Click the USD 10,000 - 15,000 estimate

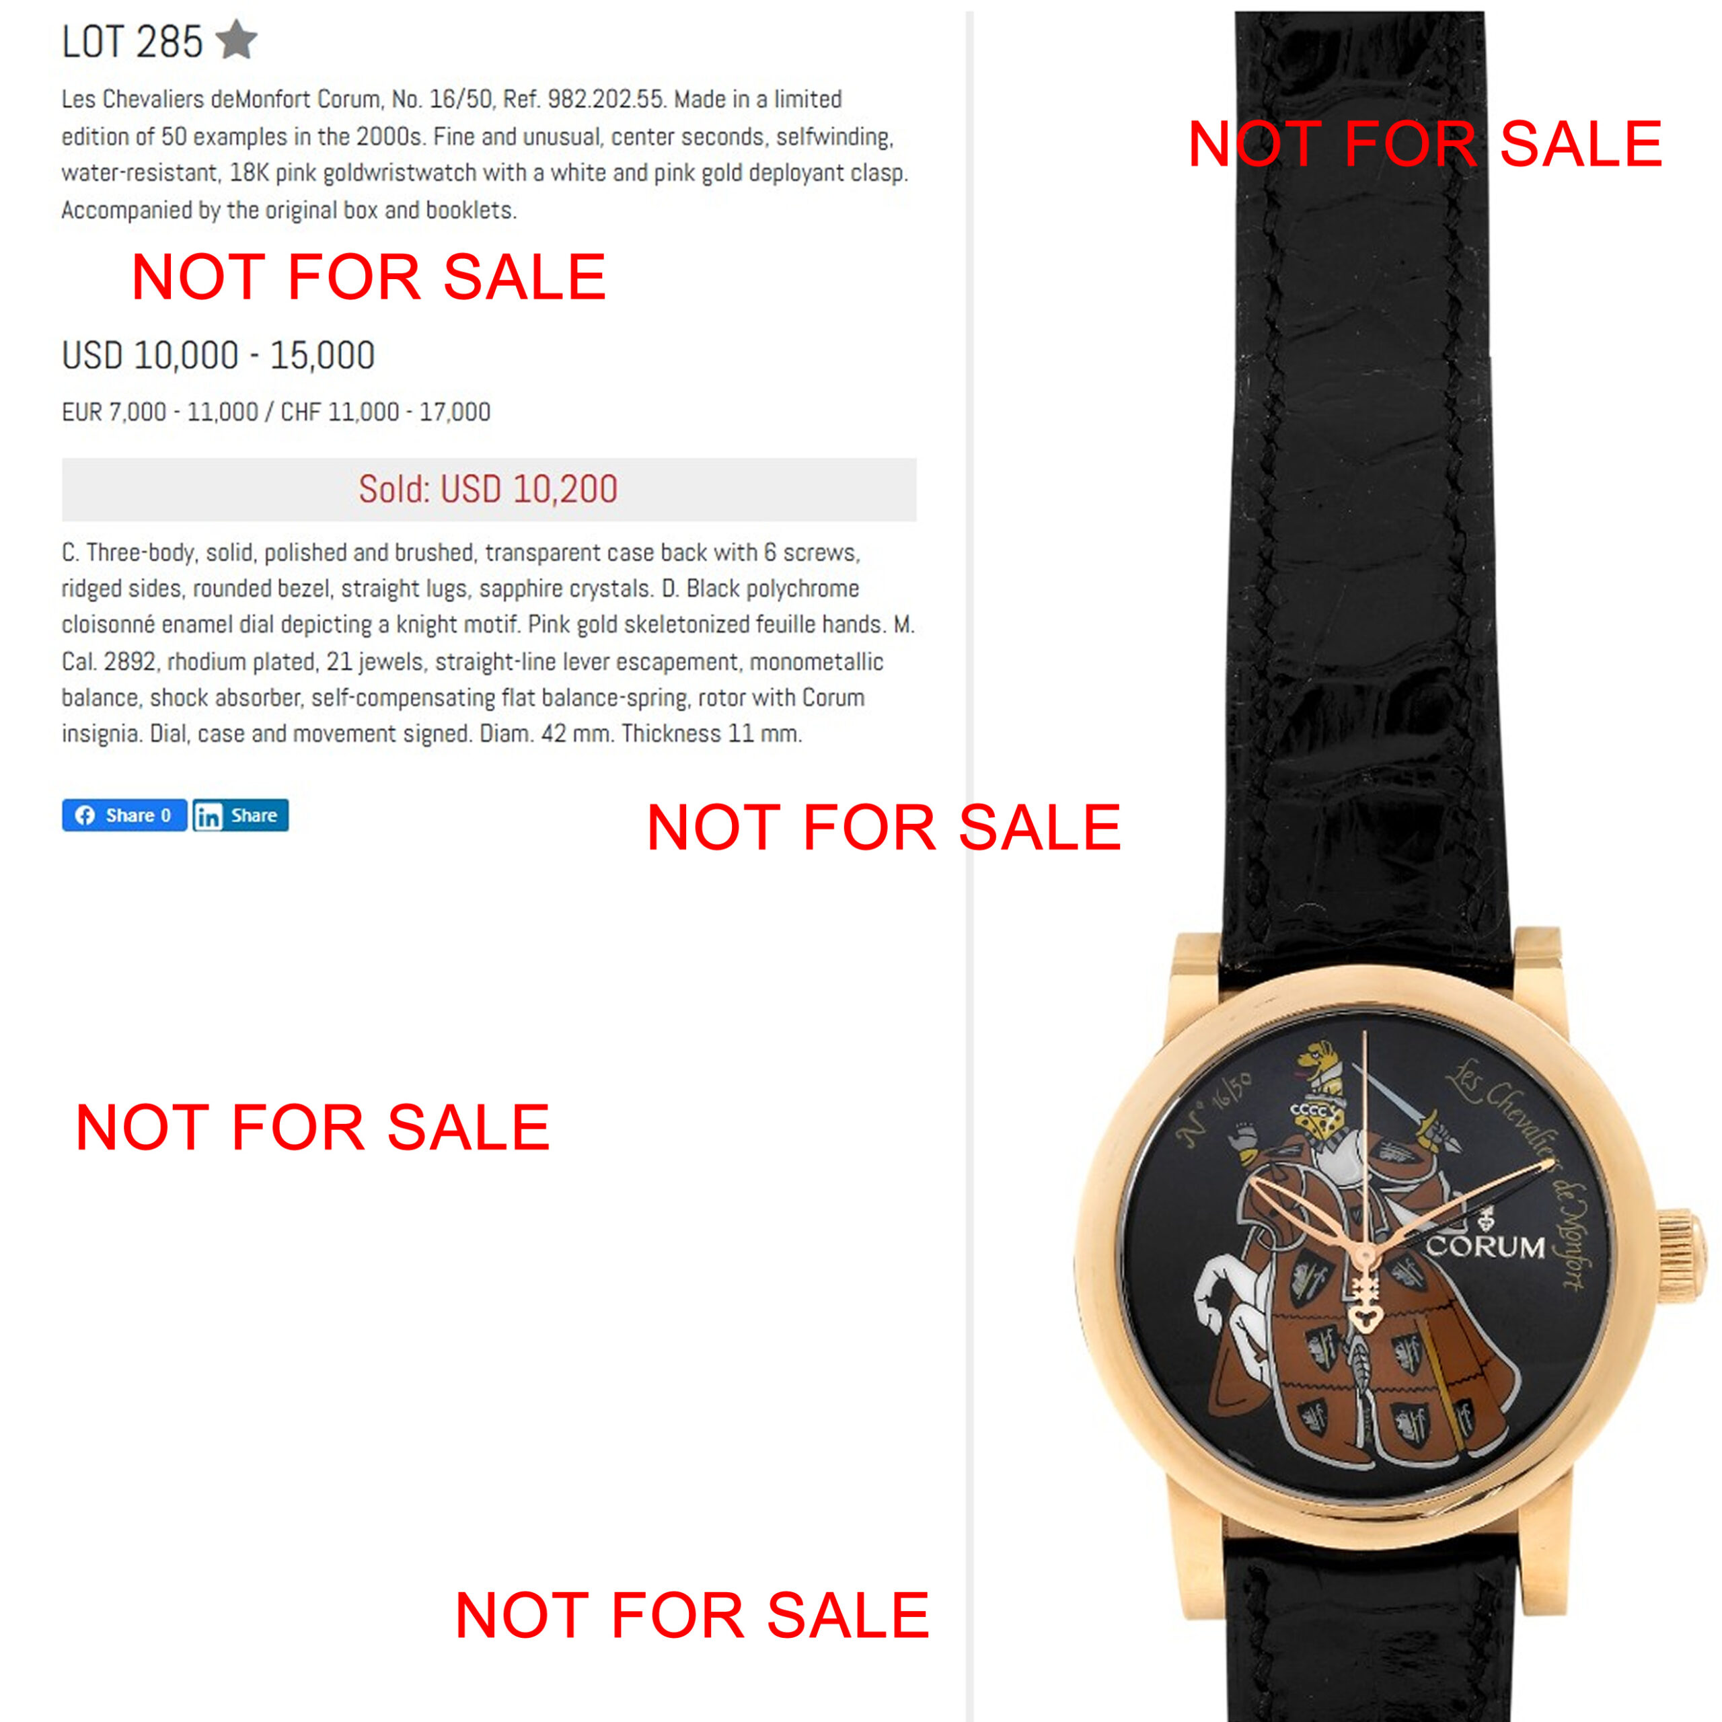219,354
